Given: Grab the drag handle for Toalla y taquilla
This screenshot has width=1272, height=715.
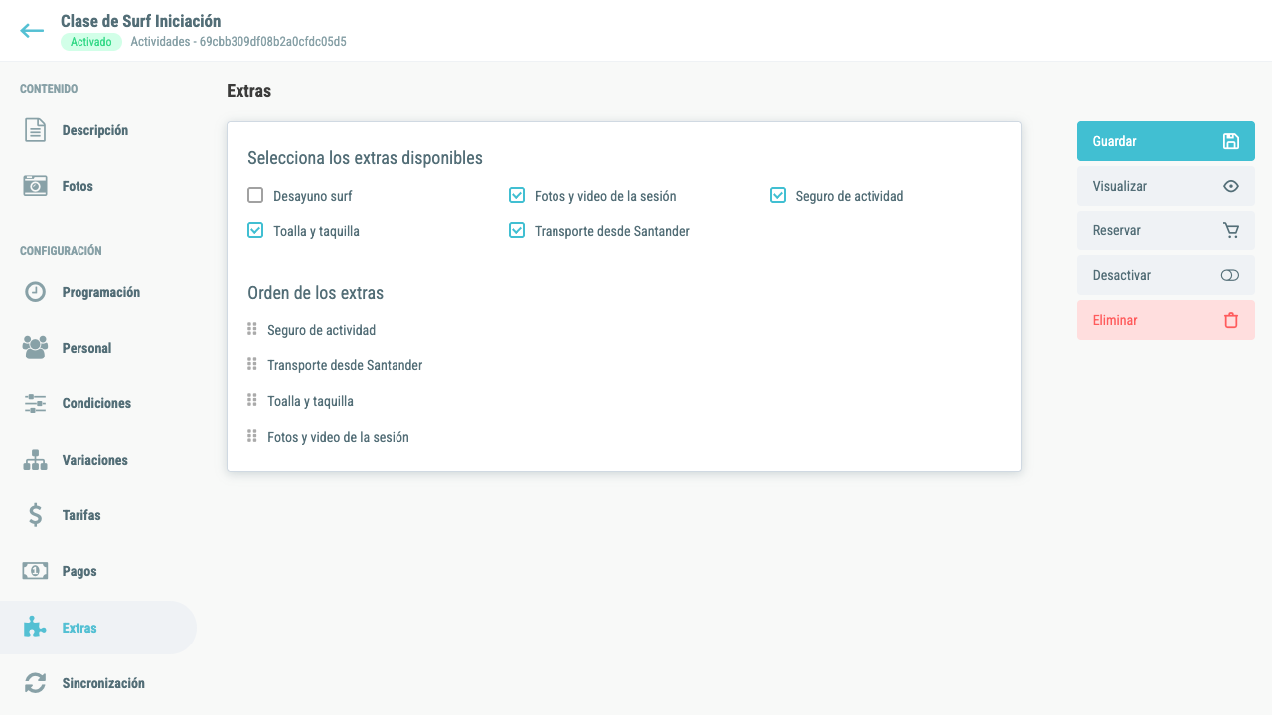Looking at the screenshot, I should (252, 400).
